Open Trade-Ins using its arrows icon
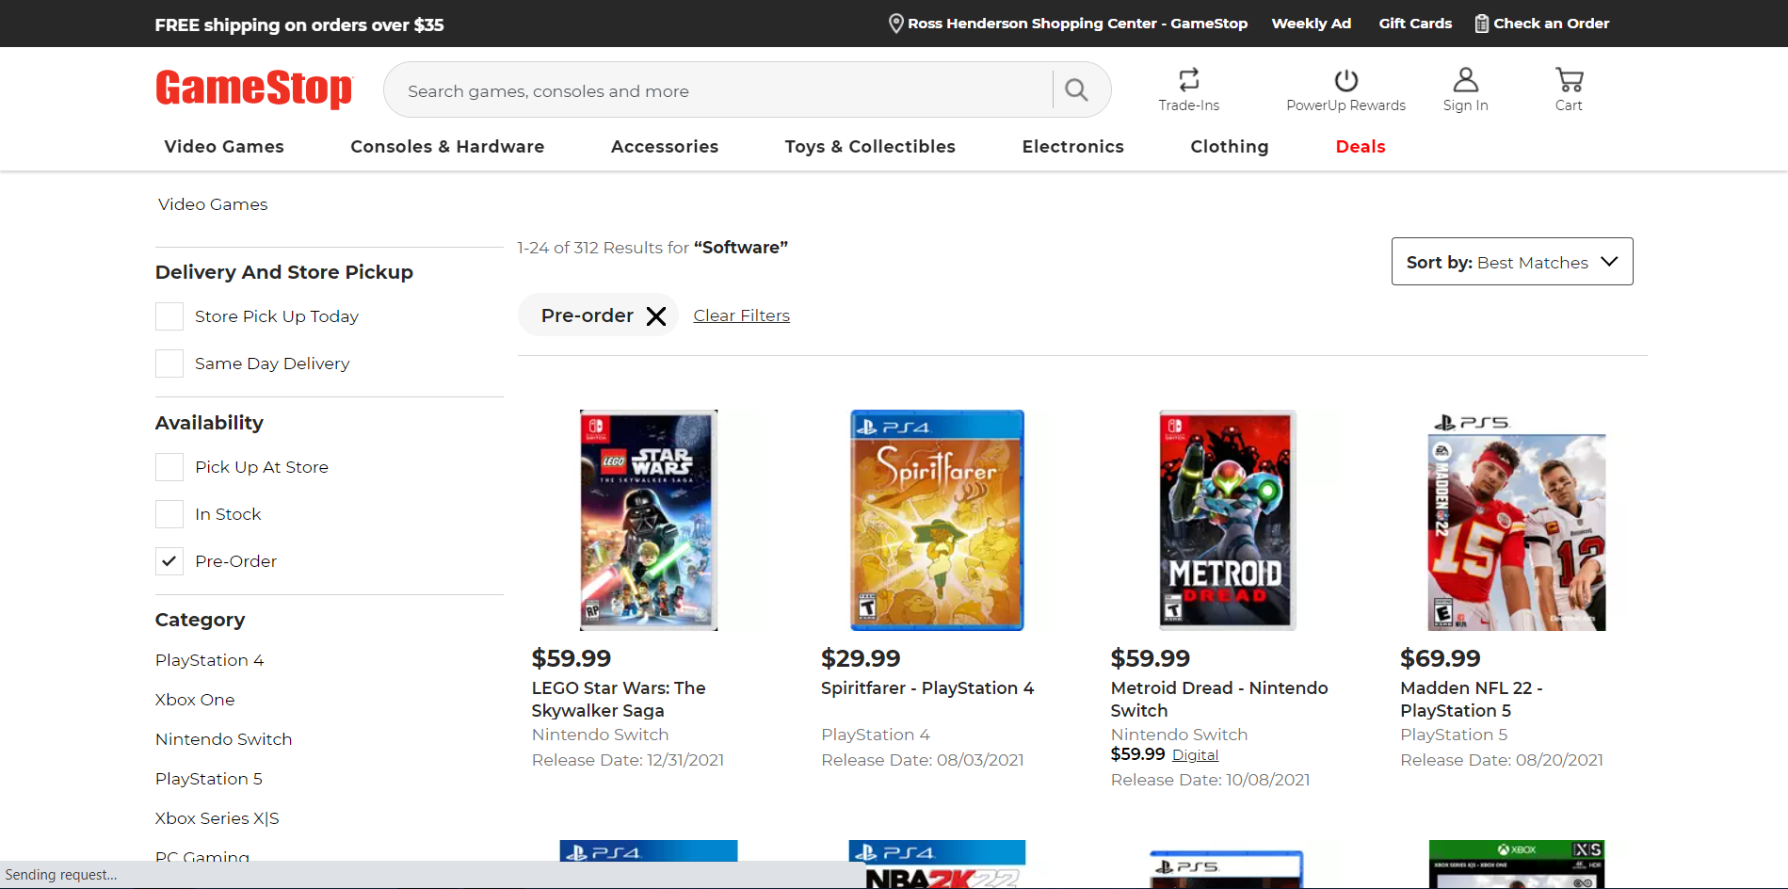Screen dimensions: 1788x889 pos(1188,79)
